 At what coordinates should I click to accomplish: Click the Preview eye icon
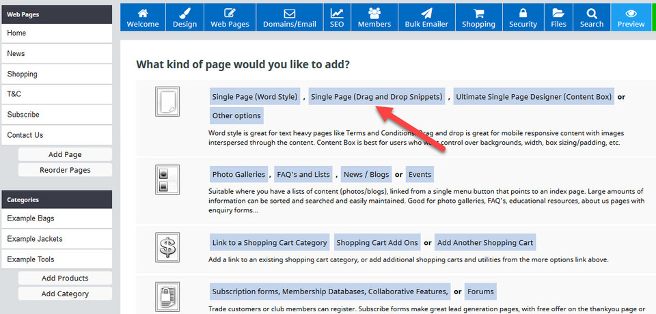tap(631, 18)
